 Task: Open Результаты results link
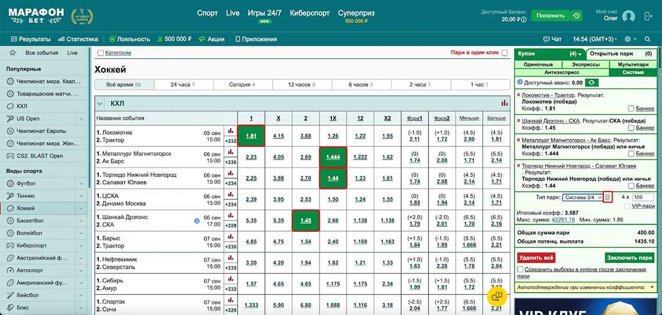[30, 39]
